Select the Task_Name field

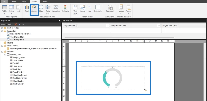(18, 60)
